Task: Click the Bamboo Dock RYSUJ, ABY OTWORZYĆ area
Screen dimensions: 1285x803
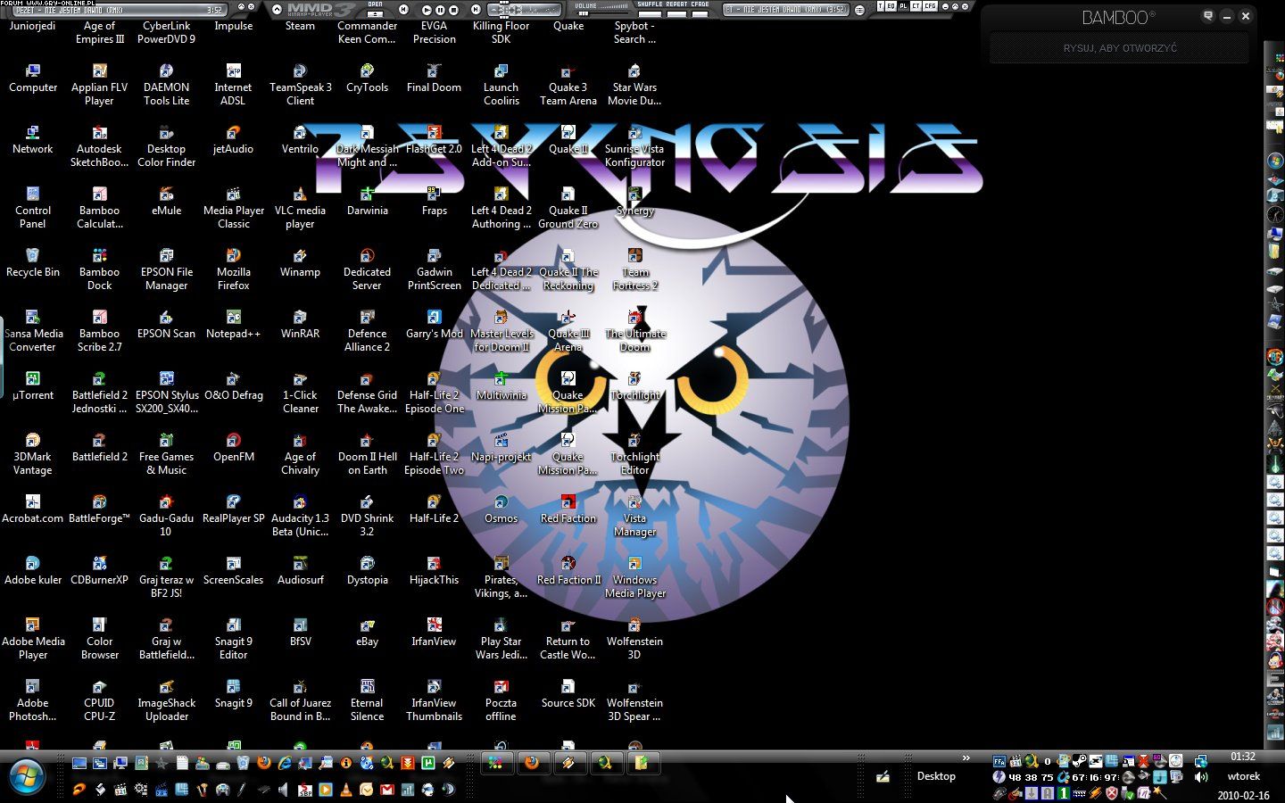Action: click(x=1120, y=48)
